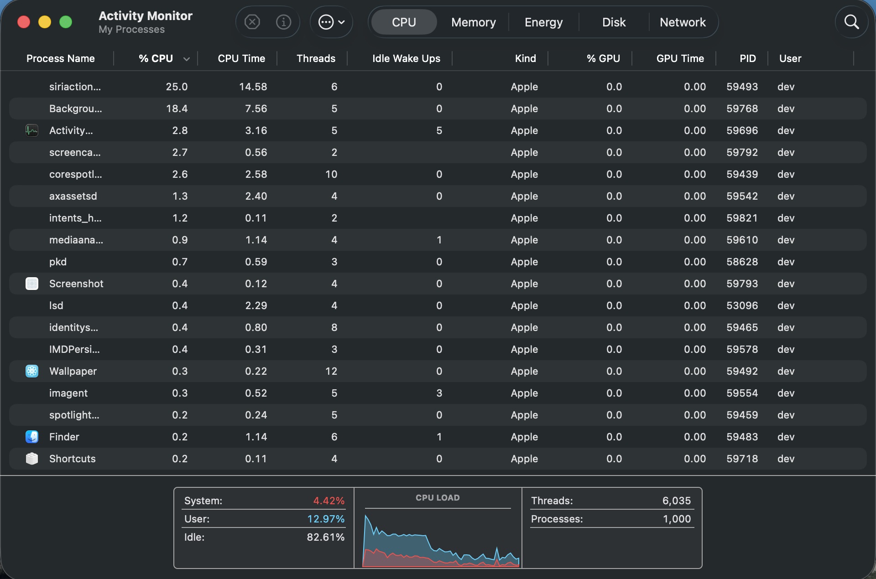Select the Shortcuts app icon
876x579 pixels.
tap(32, 459)
